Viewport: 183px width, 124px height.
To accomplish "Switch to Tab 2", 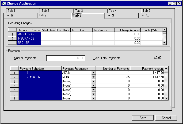I will (x=57, y=11).
